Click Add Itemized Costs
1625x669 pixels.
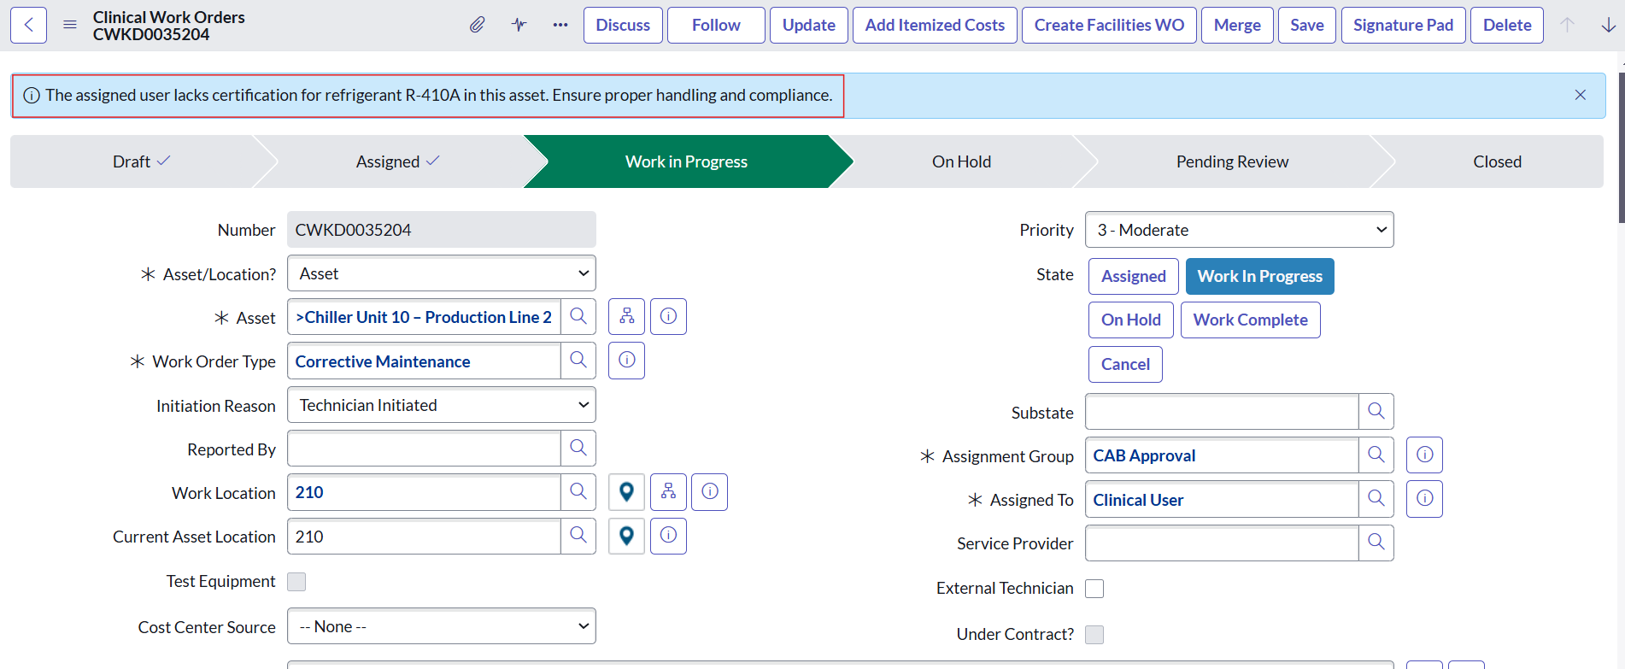pyautogui.click(x=935, y=25)
